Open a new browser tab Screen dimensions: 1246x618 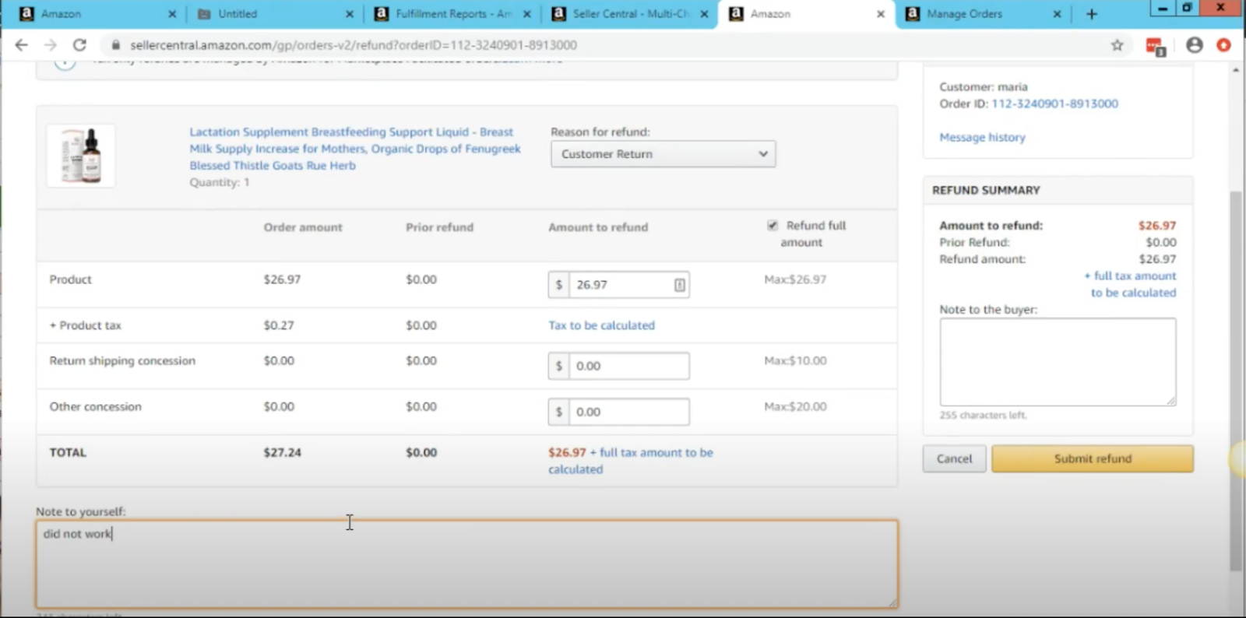pos(1092,14)
